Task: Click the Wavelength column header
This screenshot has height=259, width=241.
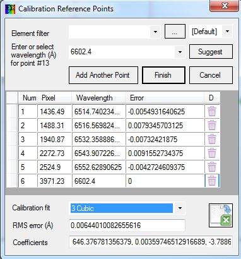Action: point(98,98)
